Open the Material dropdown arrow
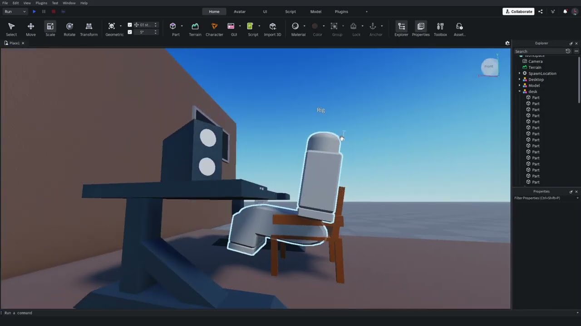This screenshot has width=581, height=326. 304,26
